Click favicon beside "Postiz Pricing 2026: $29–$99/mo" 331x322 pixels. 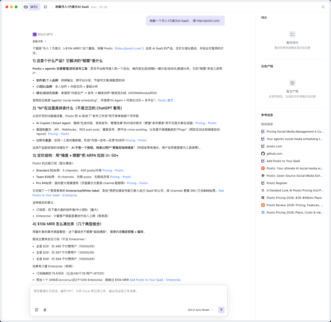tap(263, 198)
